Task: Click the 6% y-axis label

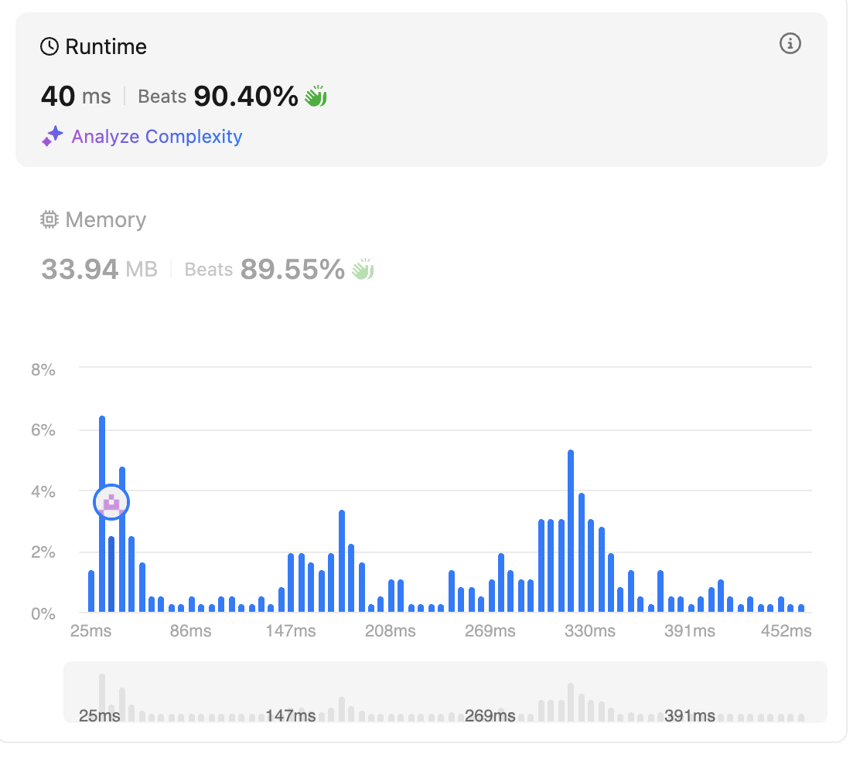Action: pos(43,430)
